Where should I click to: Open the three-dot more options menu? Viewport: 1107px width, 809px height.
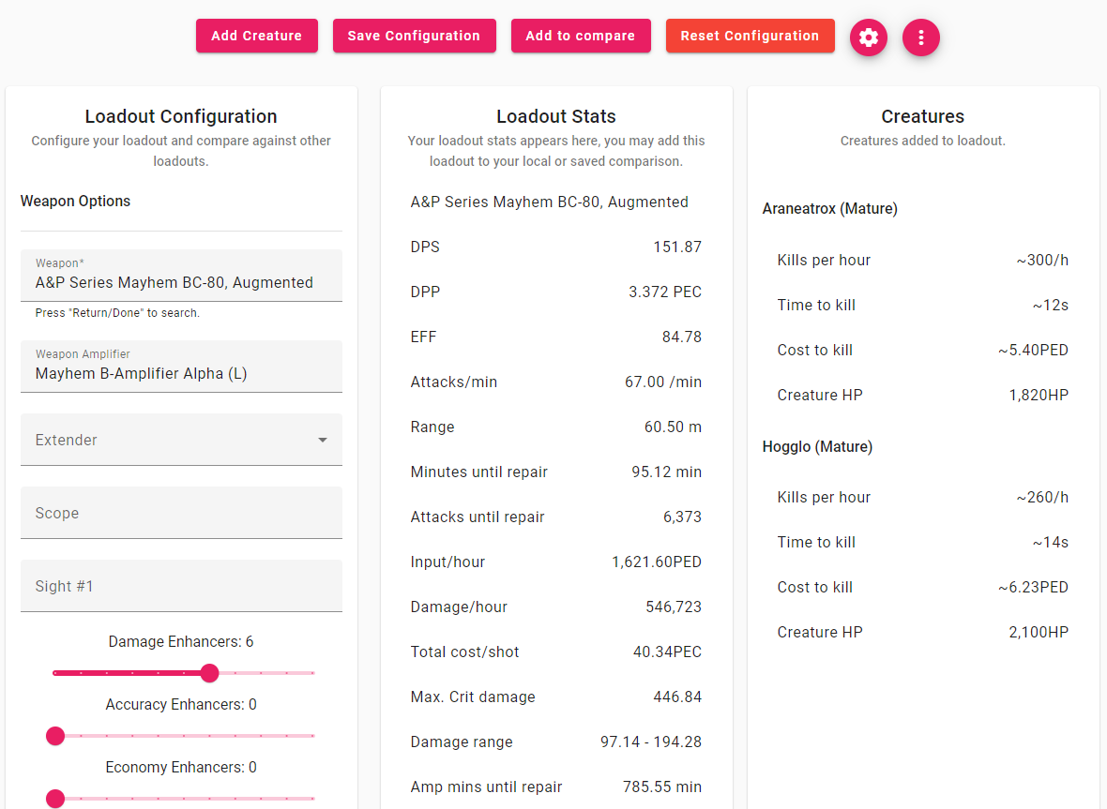coord(920,37)
